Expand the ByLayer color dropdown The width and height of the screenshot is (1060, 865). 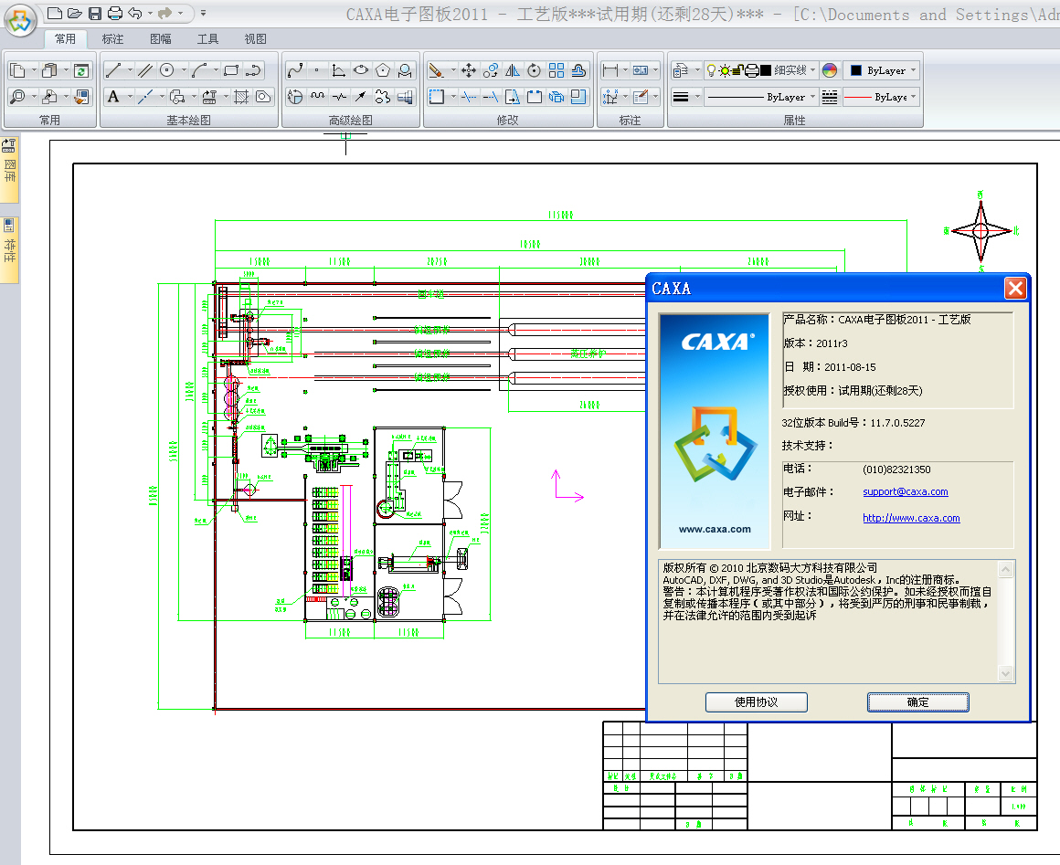click(x=883, y=70)
